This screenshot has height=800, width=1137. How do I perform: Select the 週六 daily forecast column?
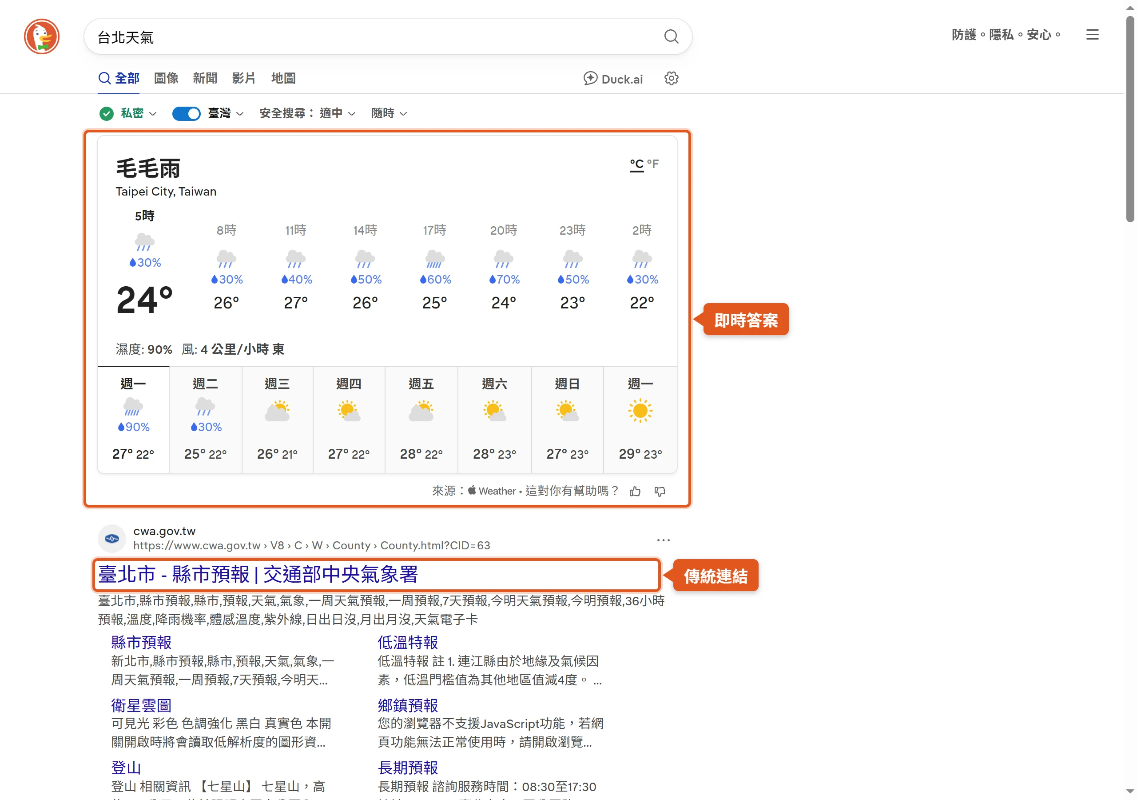click(x=494, y=420)
